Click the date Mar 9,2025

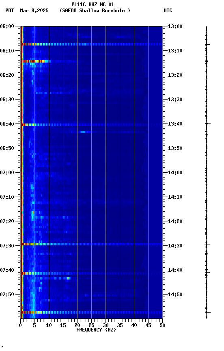pos(34,11)
